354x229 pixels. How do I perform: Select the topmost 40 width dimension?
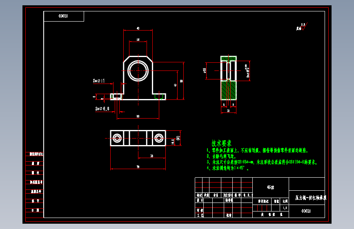138,29
